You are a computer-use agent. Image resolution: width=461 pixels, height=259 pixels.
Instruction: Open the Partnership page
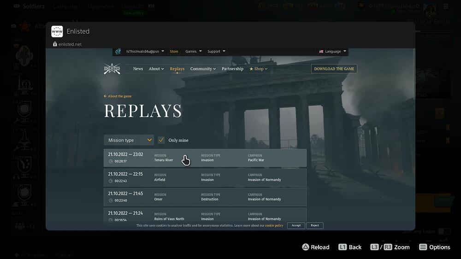pyautogui.click(x=232, y=69)
